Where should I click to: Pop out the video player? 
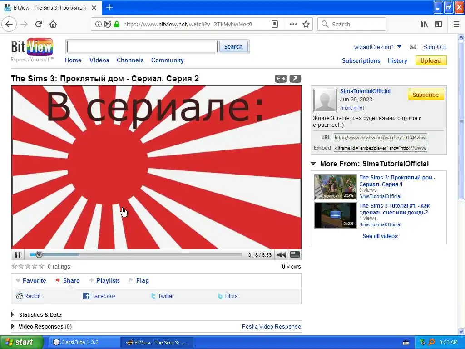[x=295, y=79]
